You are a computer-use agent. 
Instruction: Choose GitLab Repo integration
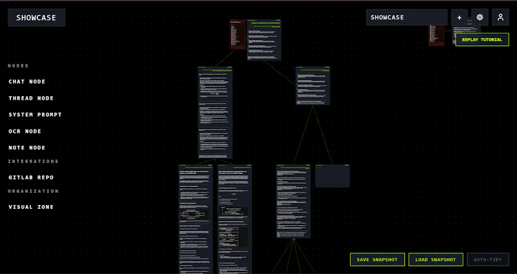31,177
